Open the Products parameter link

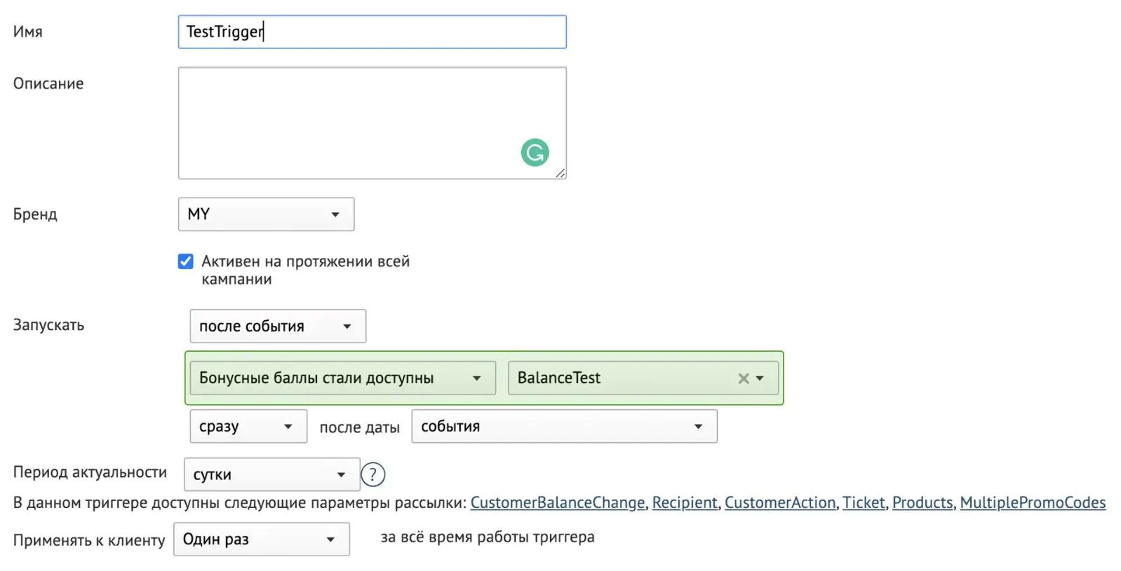922,502
